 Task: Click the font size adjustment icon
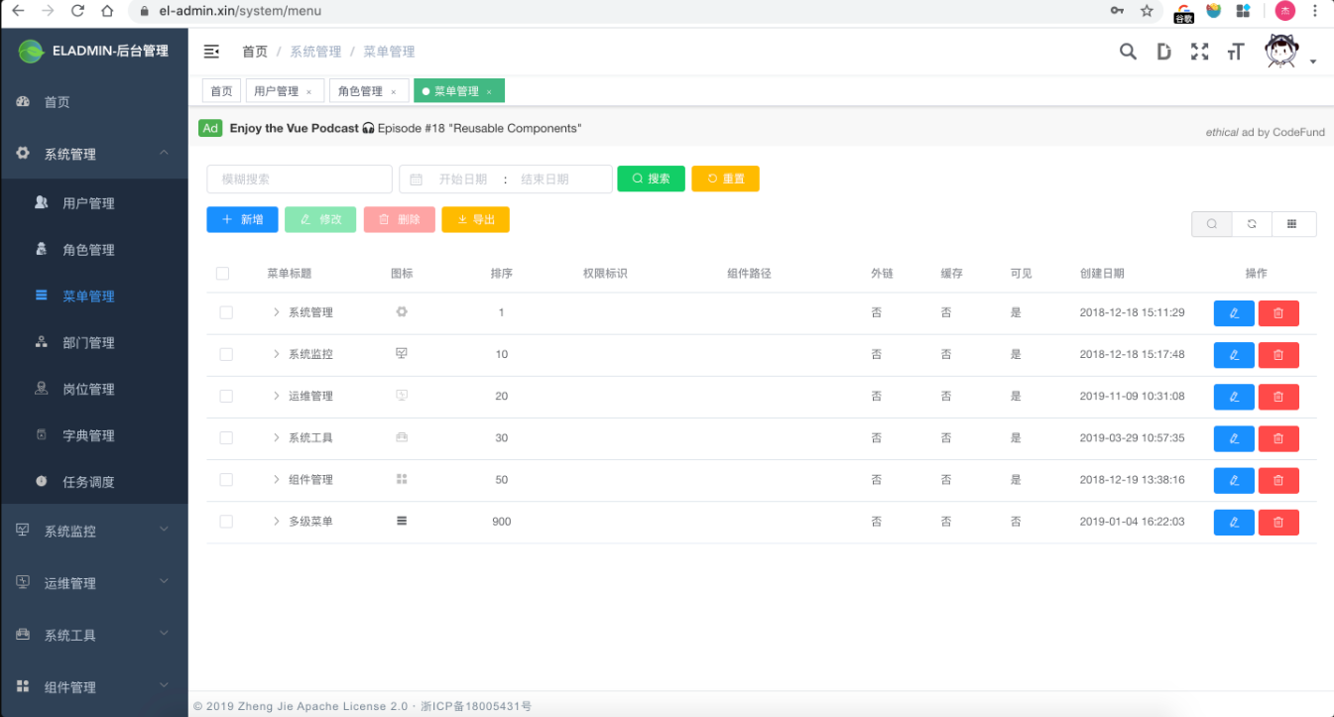coord(1235,50)
